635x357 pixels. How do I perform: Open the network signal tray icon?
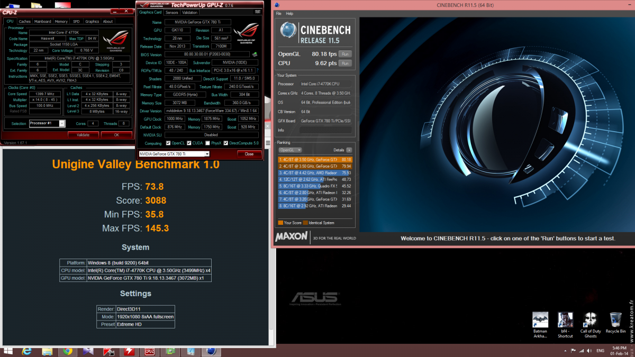(x=581, y=351)
